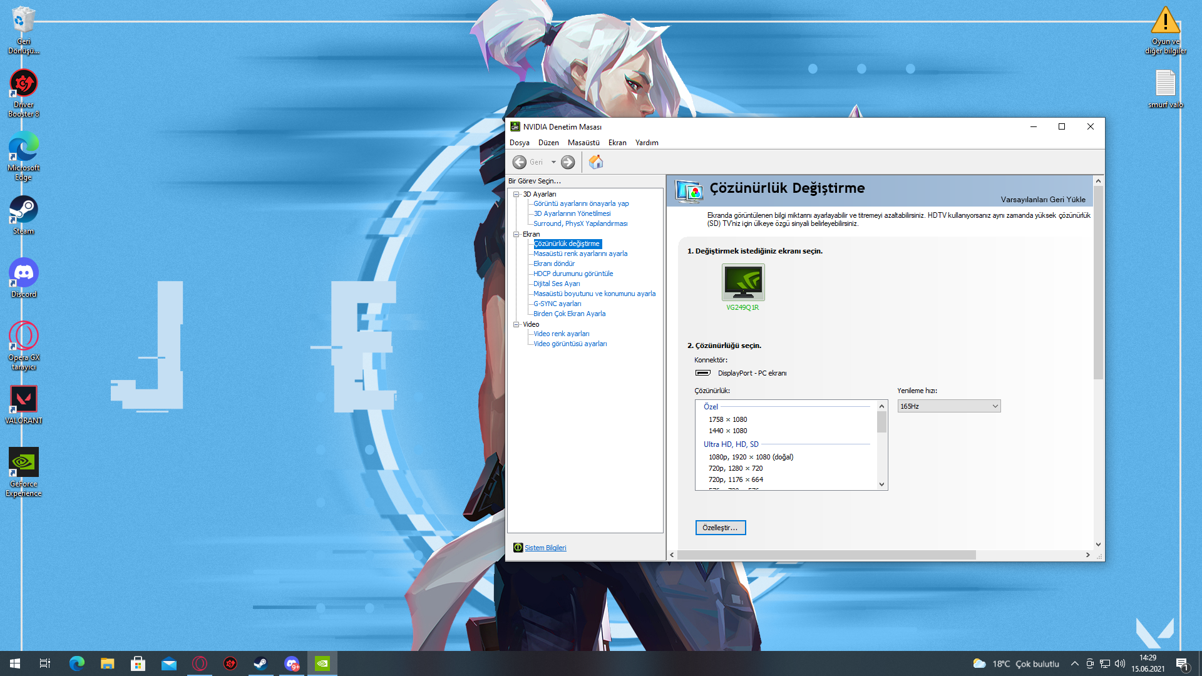Select the VG249Q1R monitor thumbnail
The image size is (1202, 676).
point(742,282)
